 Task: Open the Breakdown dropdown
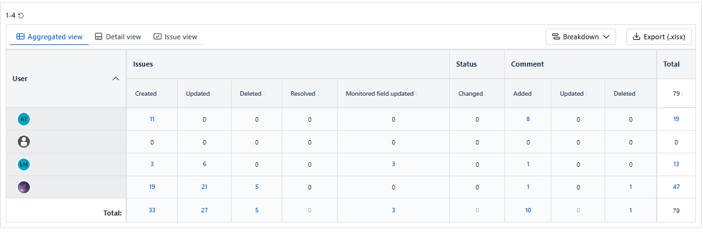click(x=581, y=37)
